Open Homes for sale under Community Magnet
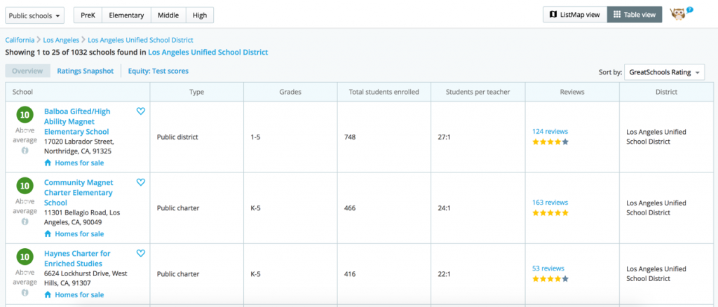 coord(79,234)
